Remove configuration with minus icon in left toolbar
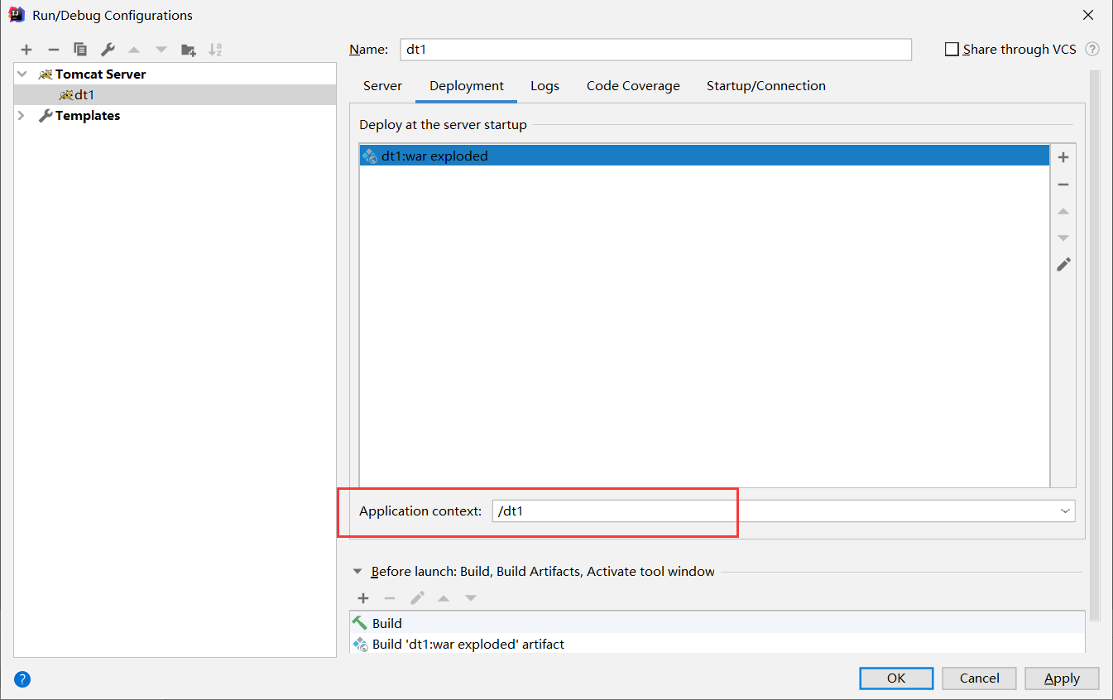This screenshot has height=700, width=1113. (x=54, y=50)
